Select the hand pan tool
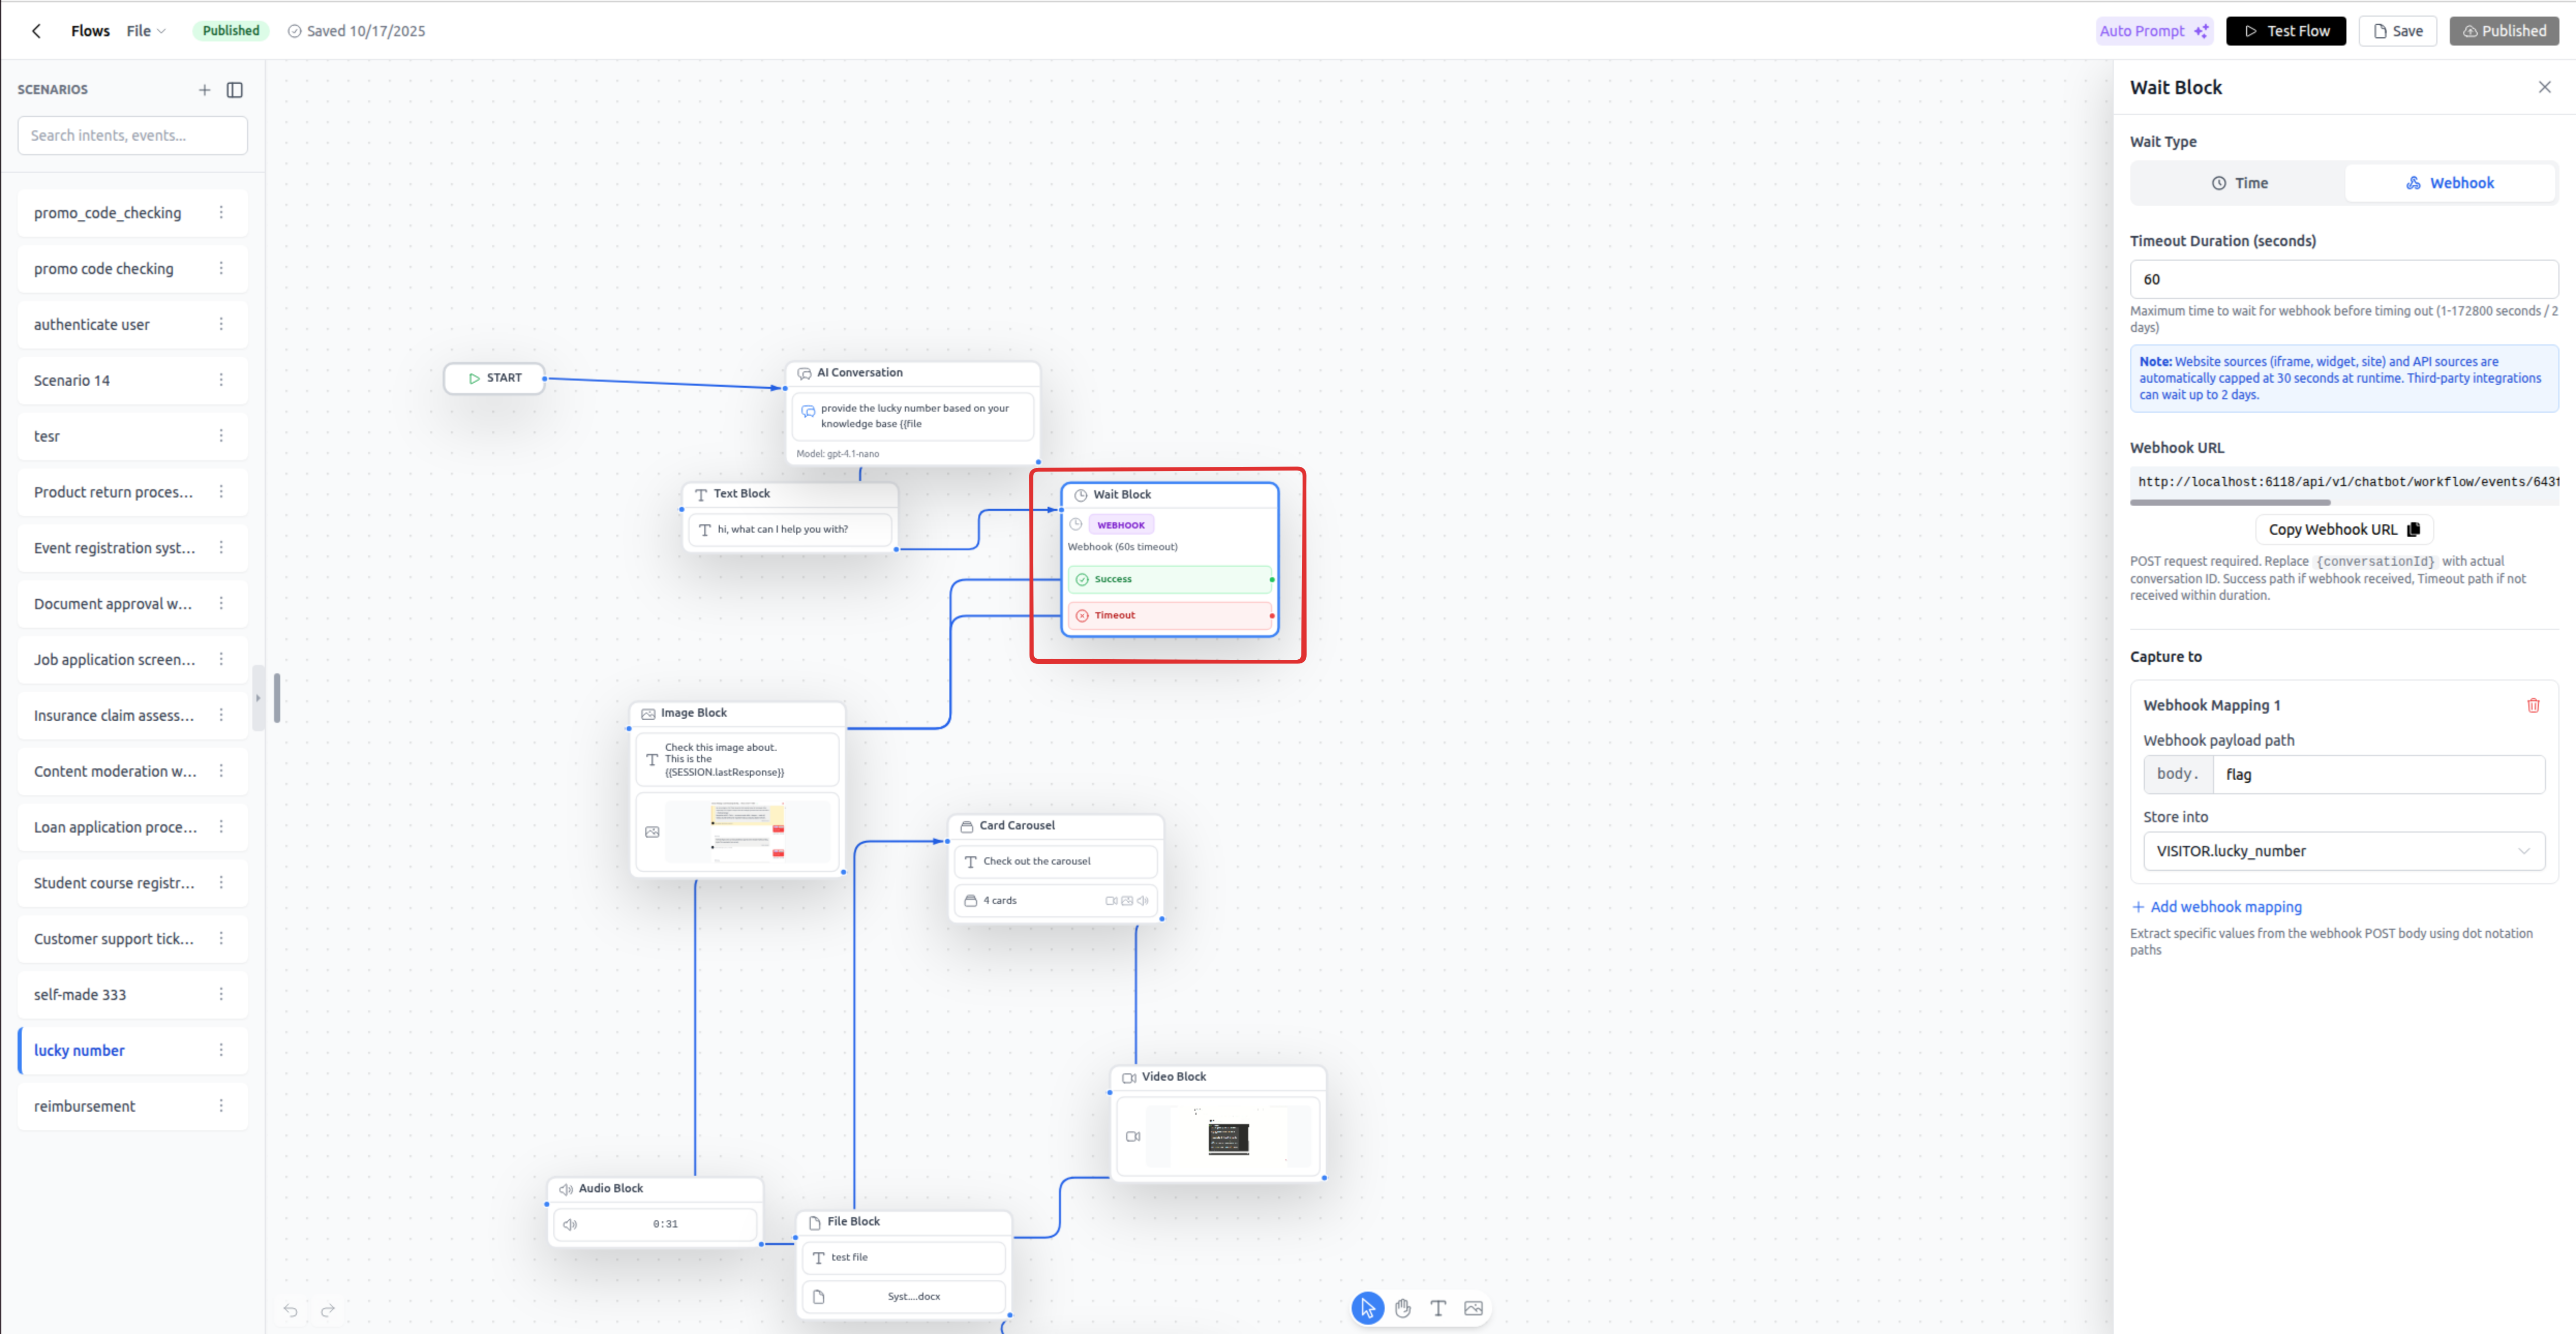The height and width of the screenshot is (1334, 2576). point(1403,1308)
